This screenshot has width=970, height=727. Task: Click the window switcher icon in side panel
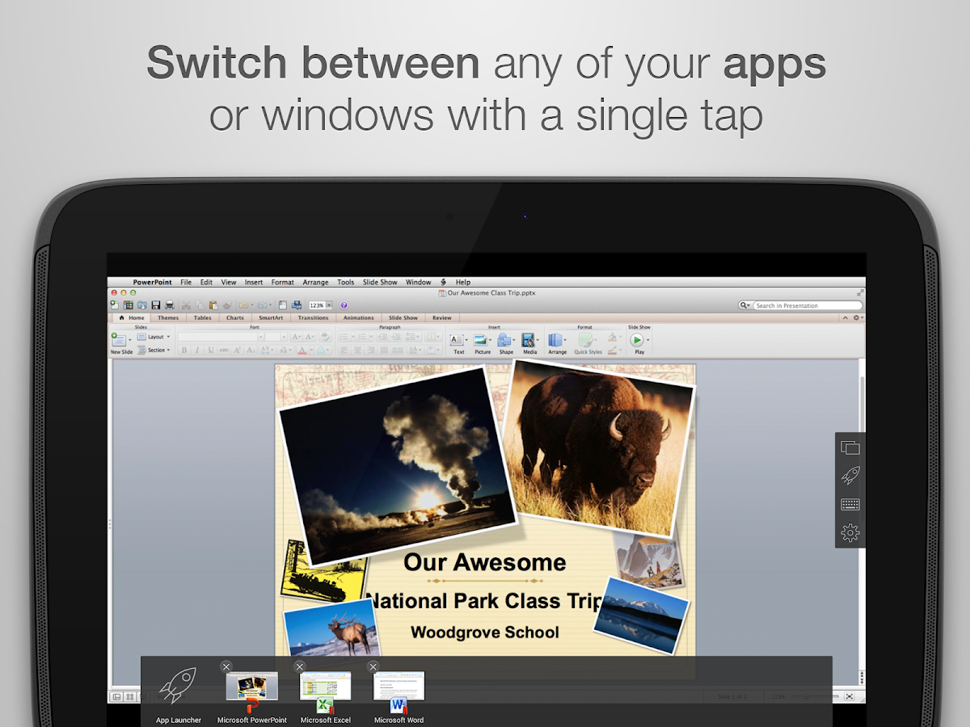[x=850, y=448]
